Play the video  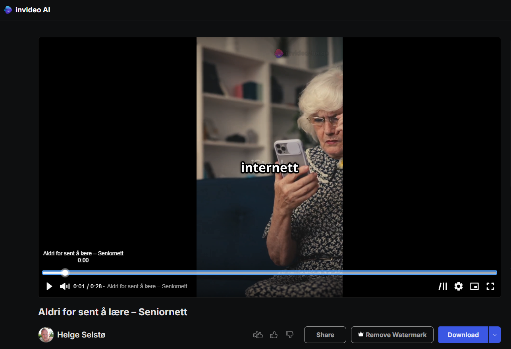point(49,286)
